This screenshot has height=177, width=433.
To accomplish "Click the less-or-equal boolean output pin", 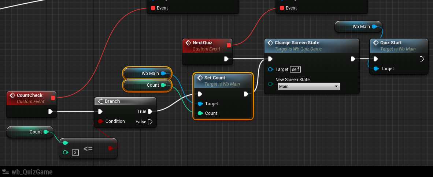I will [x=110, y=148].
